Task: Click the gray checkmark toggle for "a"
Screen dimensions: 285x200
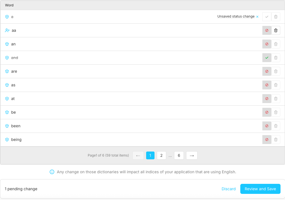Action: tap(267, 17)
